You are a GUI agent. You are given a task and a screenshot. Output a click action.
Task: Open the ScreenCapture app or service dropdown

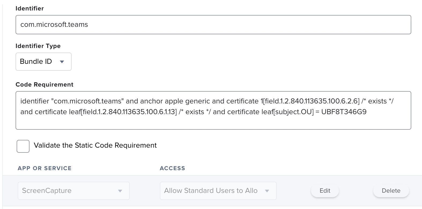click(x=74, y=191)
